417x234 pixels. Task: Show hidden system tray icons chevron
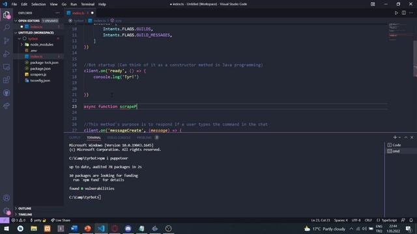pyautogui.click(x=351, y=228)
